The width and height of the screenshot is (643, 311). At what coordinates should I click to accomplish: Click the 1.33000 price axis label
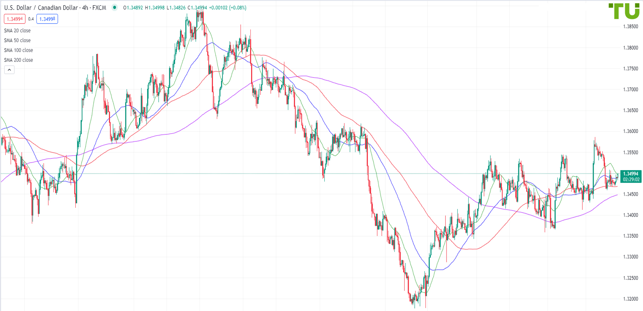coord(630,257)
